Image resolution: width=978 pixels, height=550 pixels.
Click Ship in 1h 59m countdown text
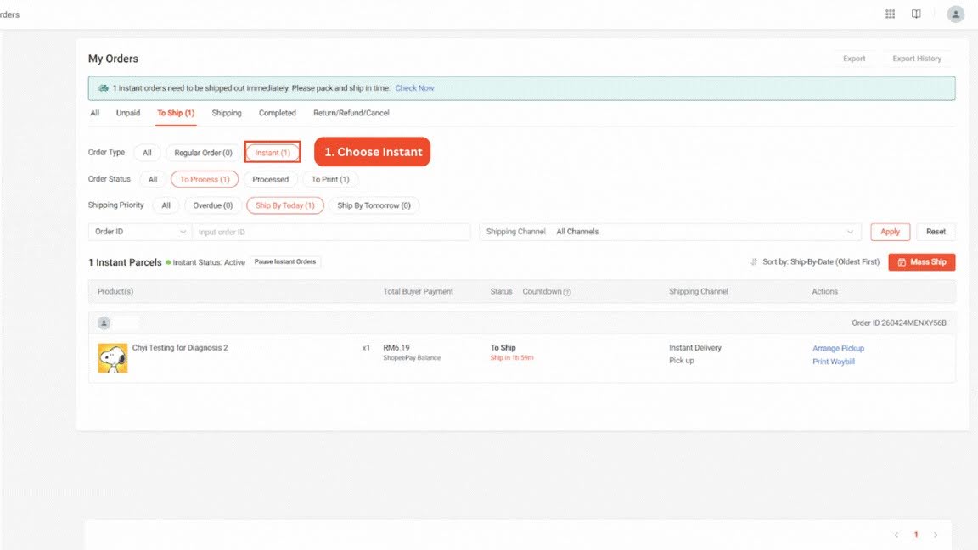tap(511, 358)
